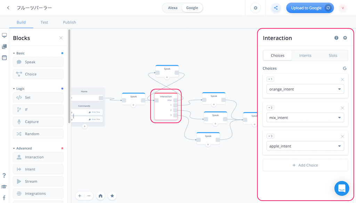This screenshot has width=356, height=203.
Task: Select the Random block
Action: (x=38, y=134)
